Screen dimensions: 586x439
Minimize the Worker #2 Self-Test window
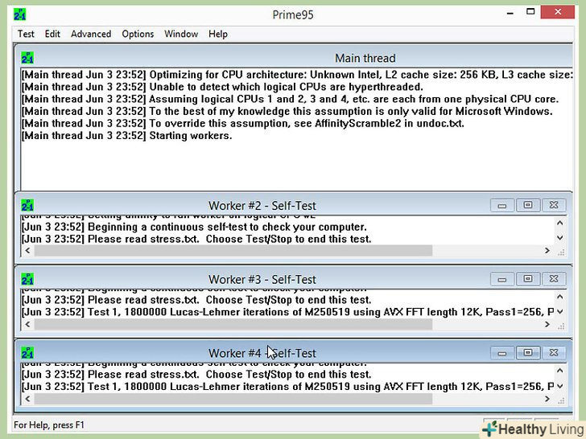501,206
